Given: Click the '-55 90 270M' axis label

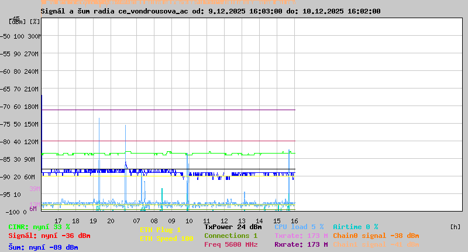Looking at the screenshot, I should (x=20, y=54).
